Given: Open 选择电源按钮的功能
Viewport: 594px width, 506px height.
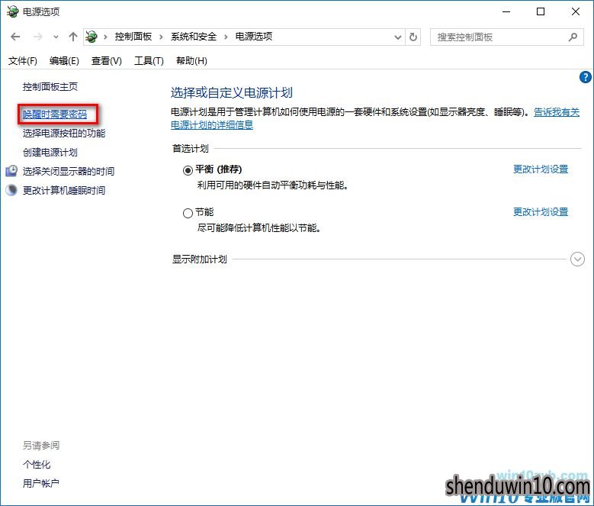Looking at the screenshot, I should click(x=64, y=133).
